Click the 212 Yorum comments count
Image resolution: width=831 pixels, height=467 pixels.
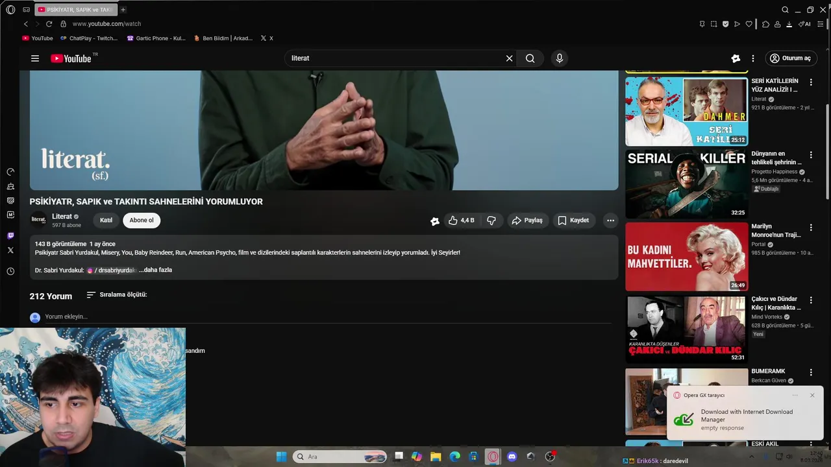click(x=51, y=296)
